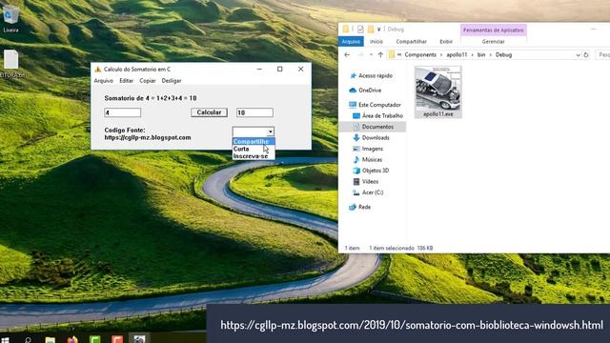Click the Windows Start button
Screen dimensions: 610x343
(5, 340)
